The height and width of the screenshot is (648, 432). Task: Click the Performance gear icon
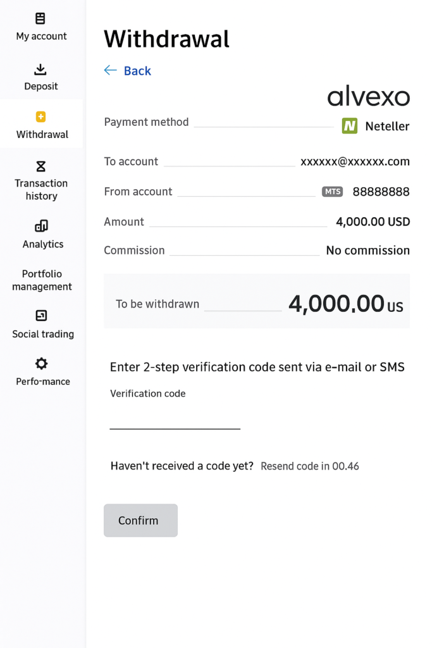[x=41, y=364]
